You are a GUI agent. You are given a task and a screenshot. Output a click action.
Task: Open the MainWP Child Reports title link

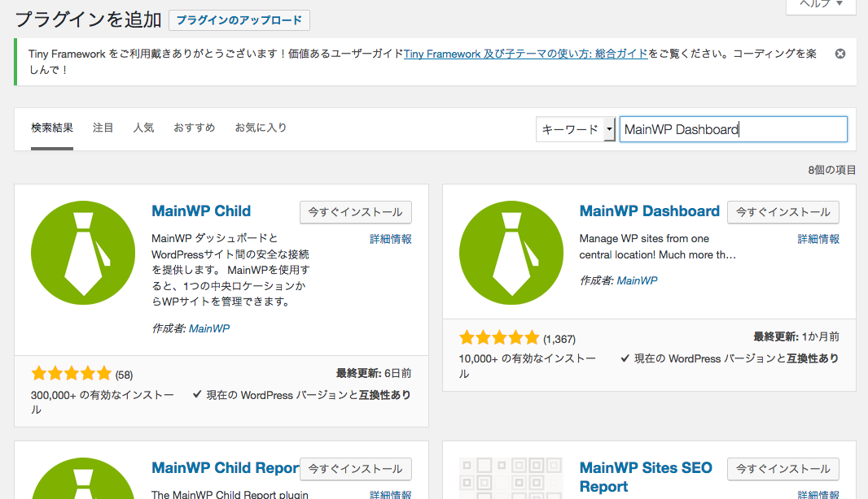(x=226, y=468)
